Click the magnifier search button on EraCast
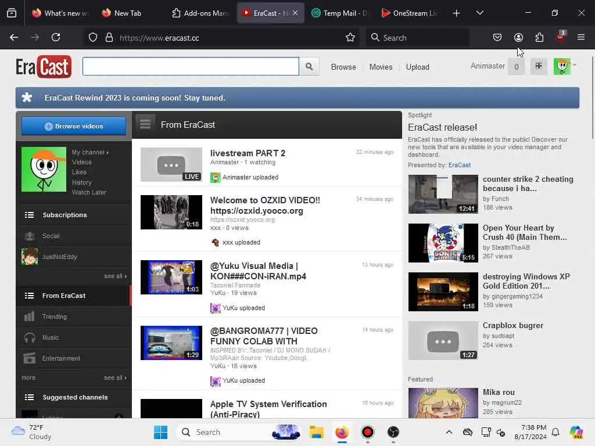 (309, 67)
